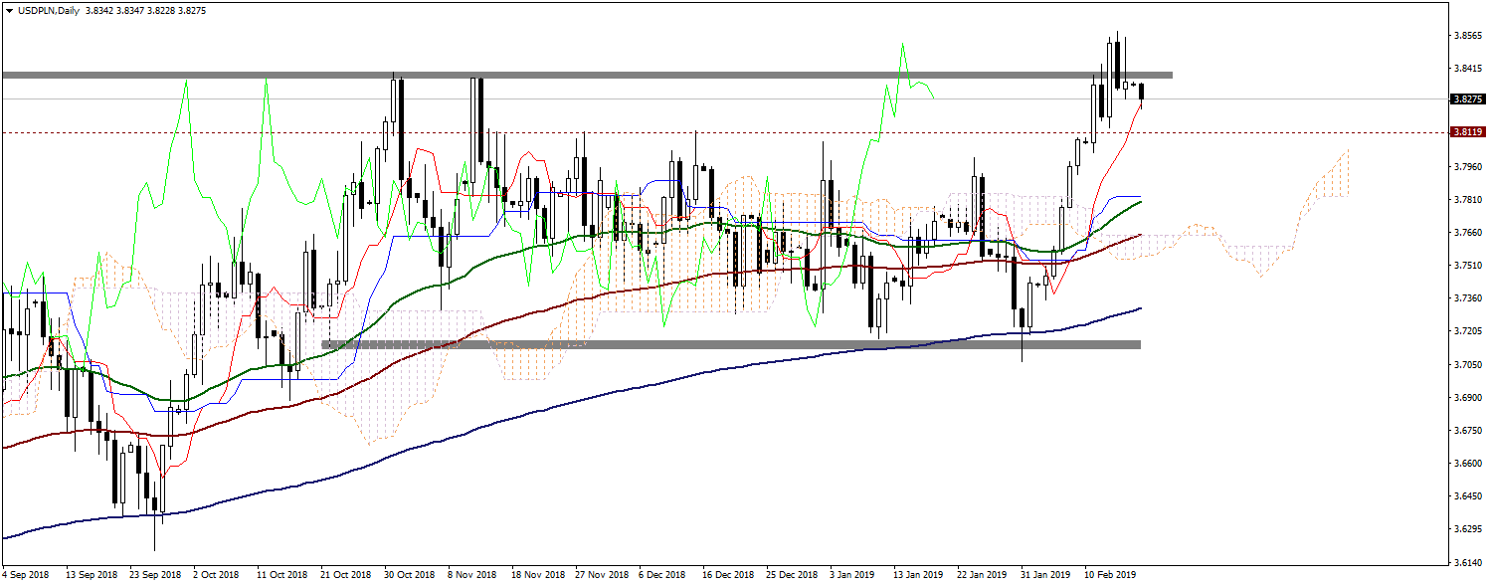Click the 10 Feb 2019 date label
Screen dimensions: 1489x586
pyautogui.click(x=1109, y=575)
